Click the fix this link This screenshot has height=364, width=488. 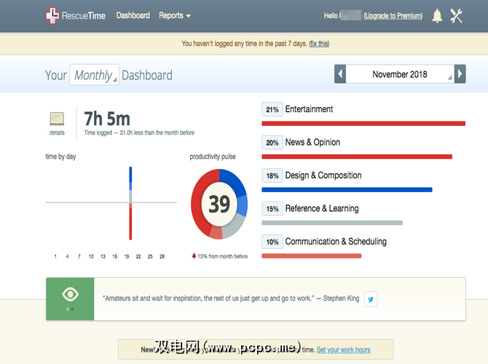pyautogui.click(x=319, y=44)
